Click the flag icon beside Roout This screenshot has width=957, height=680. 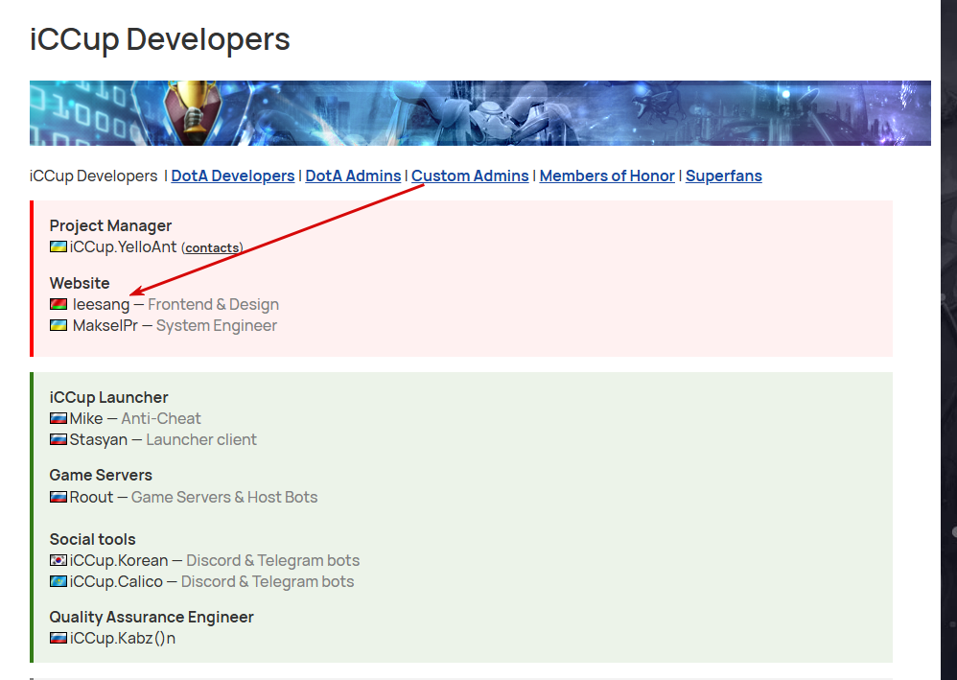click(x=58, y=497)
